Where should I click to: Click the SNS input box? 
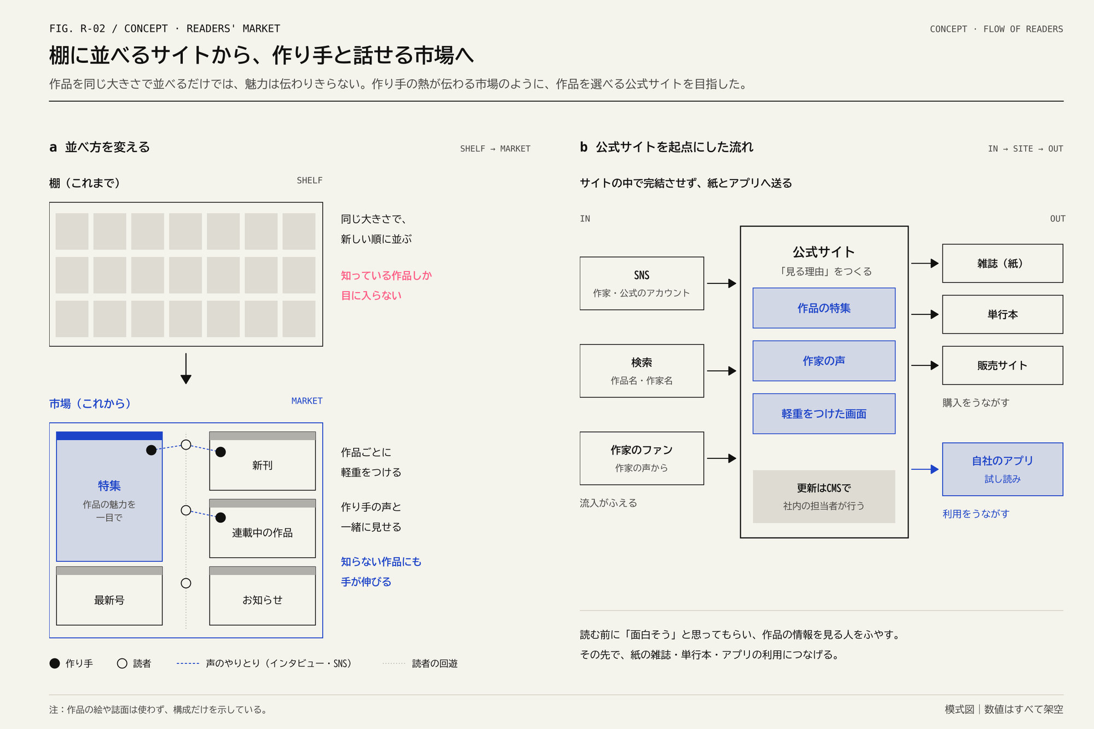(642, 283)
